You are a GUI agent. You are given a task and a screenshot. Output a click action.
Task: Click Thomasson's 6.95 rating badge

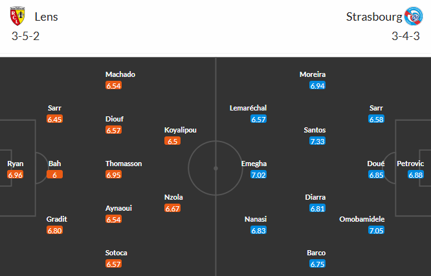click(x=113, y=175)
